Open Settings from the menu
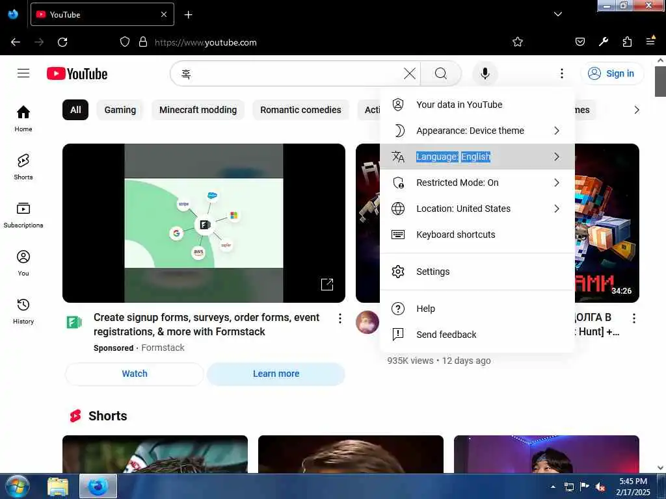666x499 pixels. pyautogui.click(x=477, y=272)
